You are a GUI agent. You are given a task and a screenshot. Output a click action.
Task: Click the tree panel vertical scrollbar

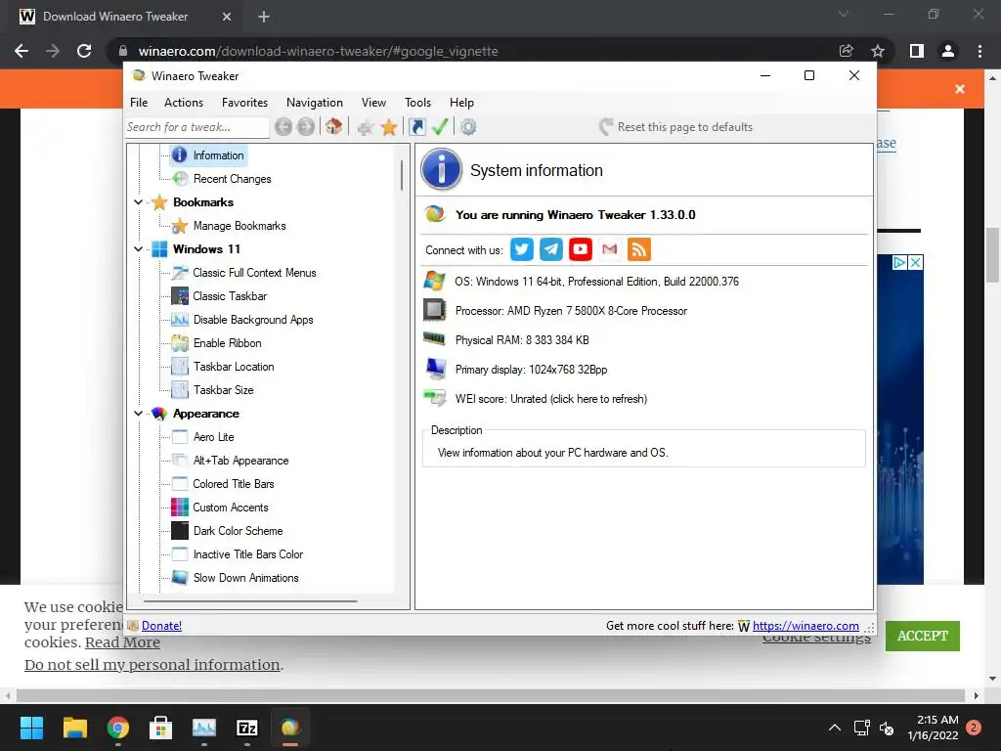point(402,175)
